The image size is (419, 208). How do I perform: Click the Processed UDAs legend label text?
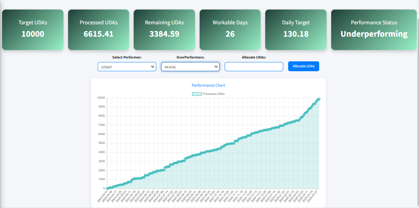pyautogui.click(x=214, y=94)
